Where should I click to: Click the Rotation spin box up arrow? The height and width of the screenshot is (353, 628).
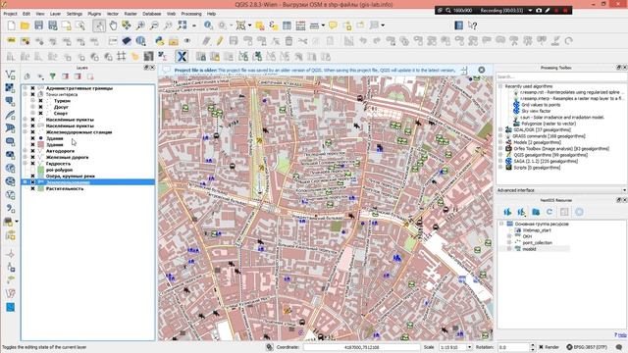[532, 345]
